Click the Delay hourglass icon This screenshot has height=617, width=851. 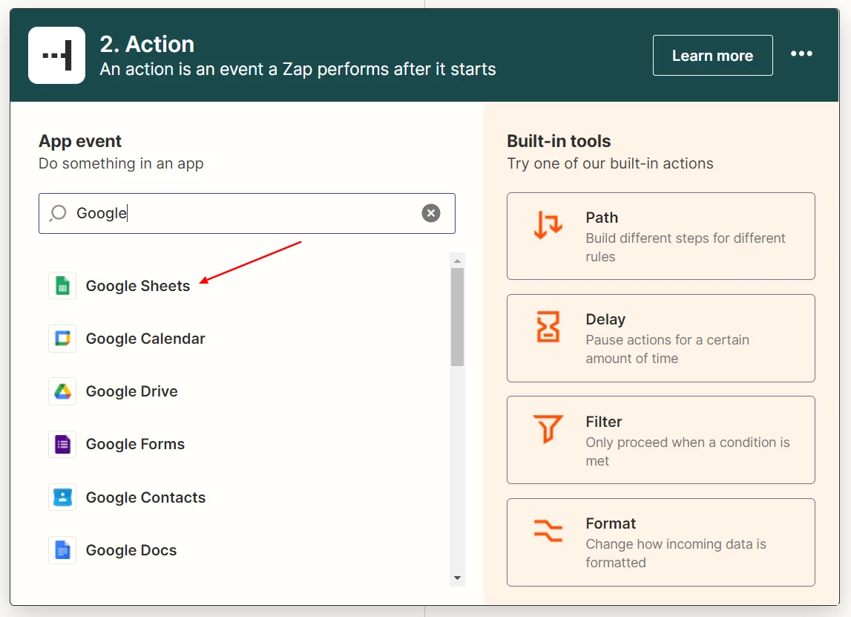click(x=548, y=327)
